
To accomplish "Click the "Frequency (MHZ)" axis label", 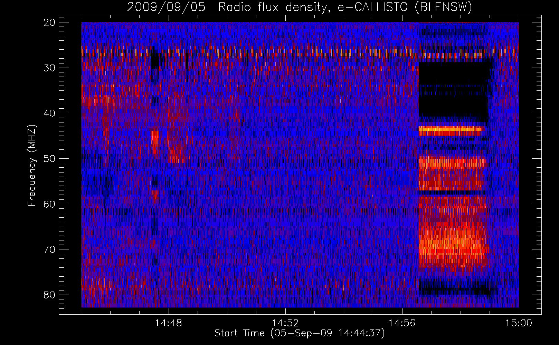I will point(32,166).
